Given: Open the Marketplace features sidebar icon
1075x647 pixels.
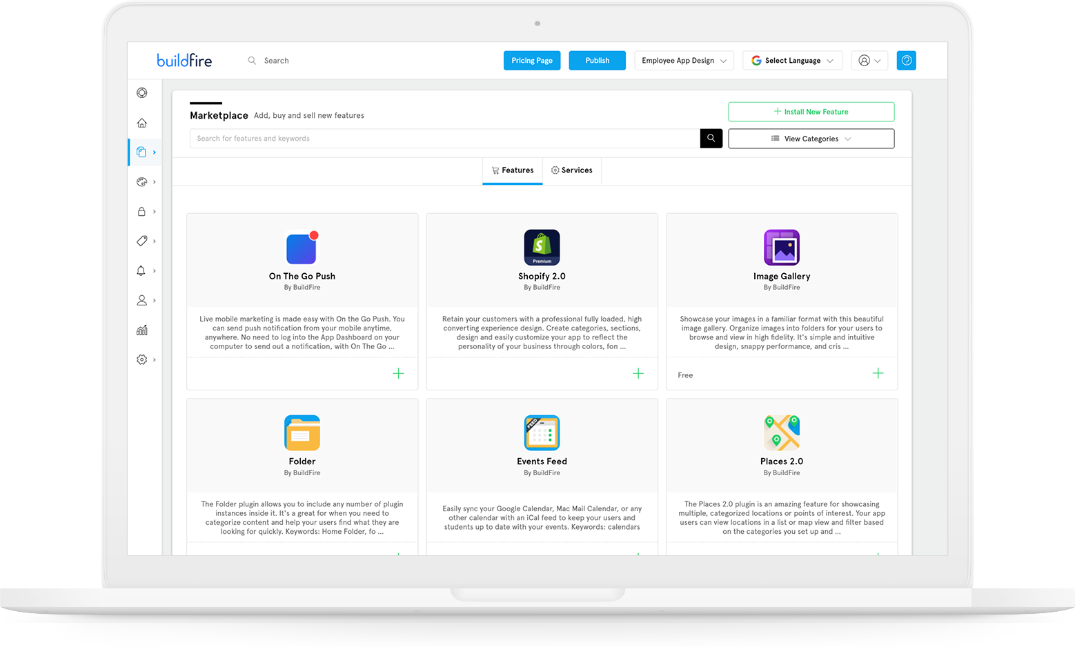Looking at the screenshot, I should pyautogui.click(x=141, y=152).
